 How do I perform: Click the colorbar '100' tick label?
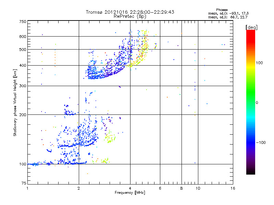click(259, 63)
